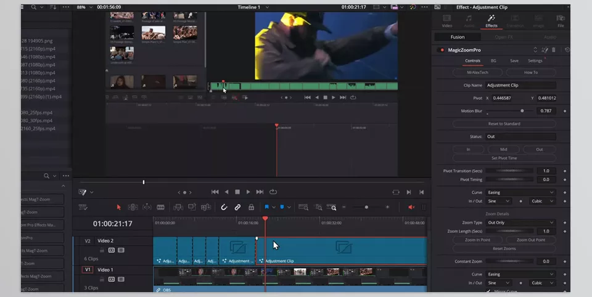Disable the MagicZoomPro effect toggle
Image resolution: width=592 pixels, height=297 pixels.
(440, 50)
